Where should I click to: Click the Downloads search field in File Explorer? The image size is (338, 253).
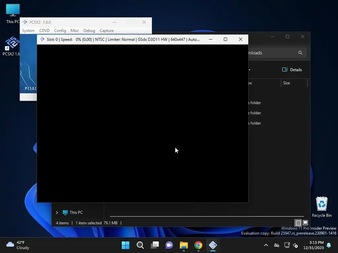pyautogui.click(x=277, y=53)
